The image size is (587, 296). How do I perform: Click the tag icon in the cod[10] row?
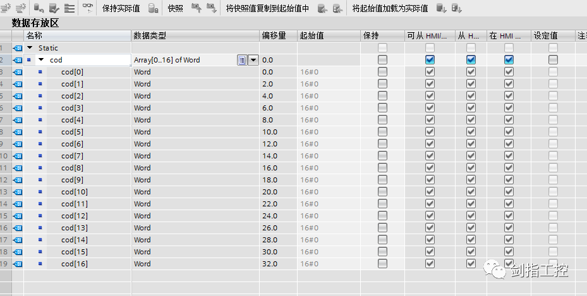tap(18, 192)
